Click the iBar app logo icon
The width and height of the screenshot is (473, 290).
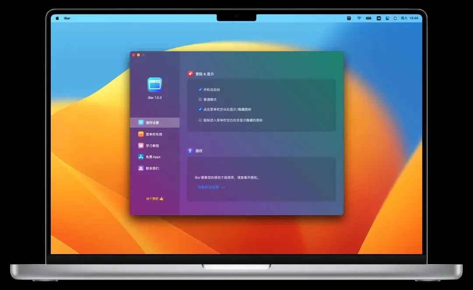(x=155, y=84)
